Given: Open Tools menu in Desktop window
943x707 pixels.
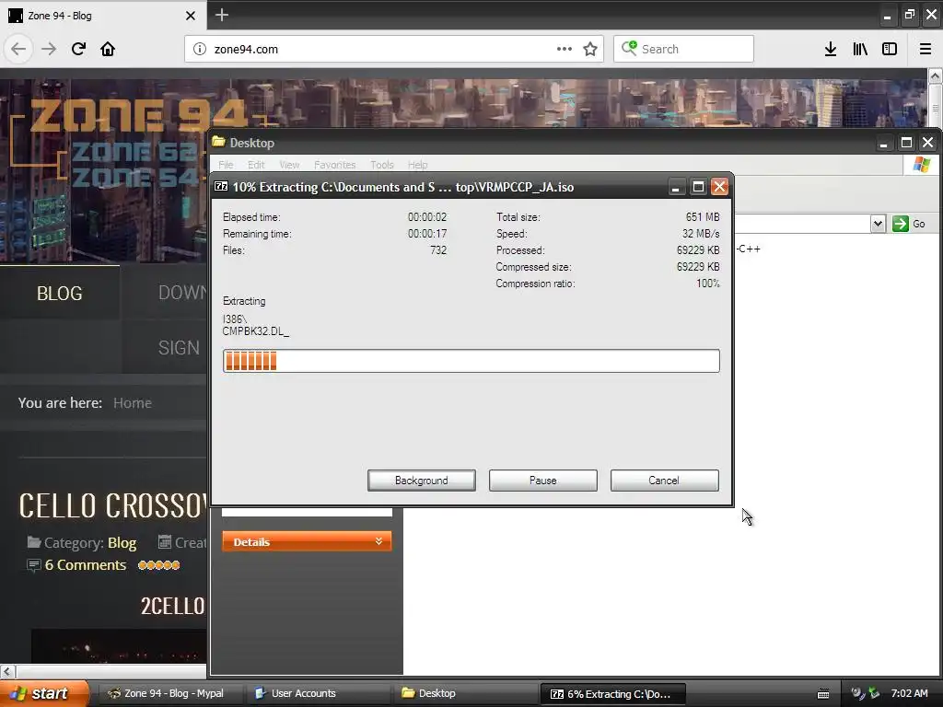Looking at the screenshot, I should click(382, 165).
